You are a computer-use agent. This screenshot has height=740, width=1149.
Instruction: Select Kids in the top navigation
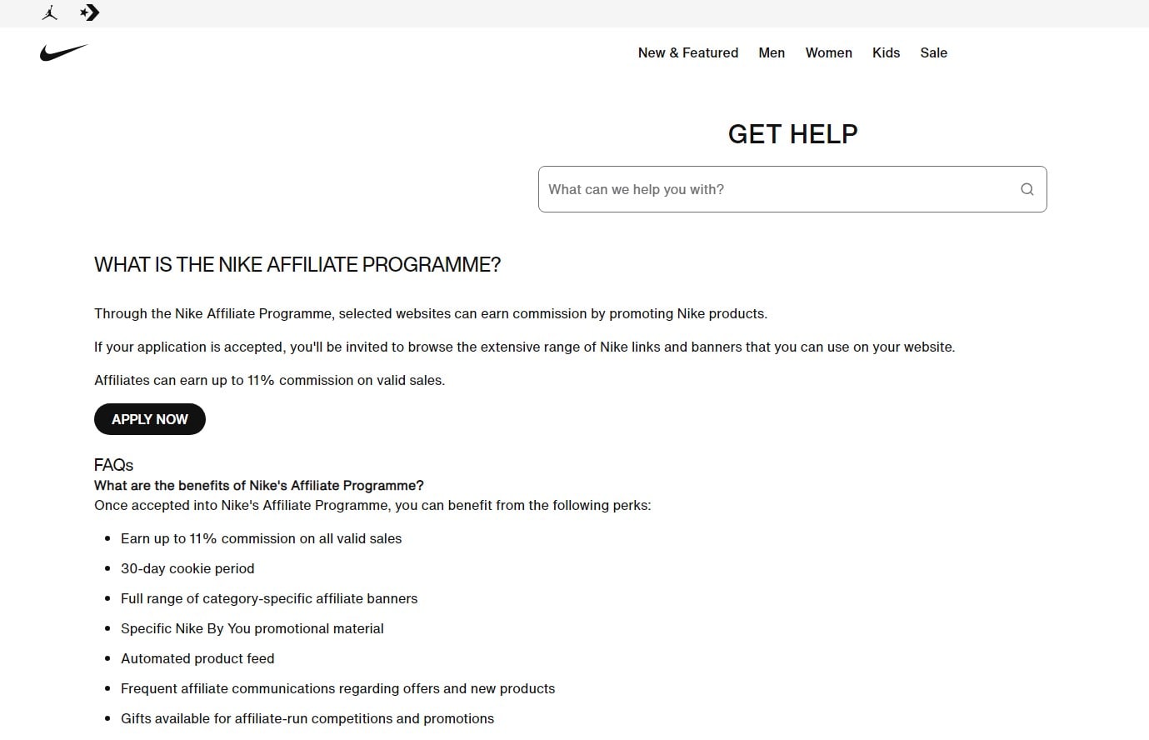coord(886,52)
